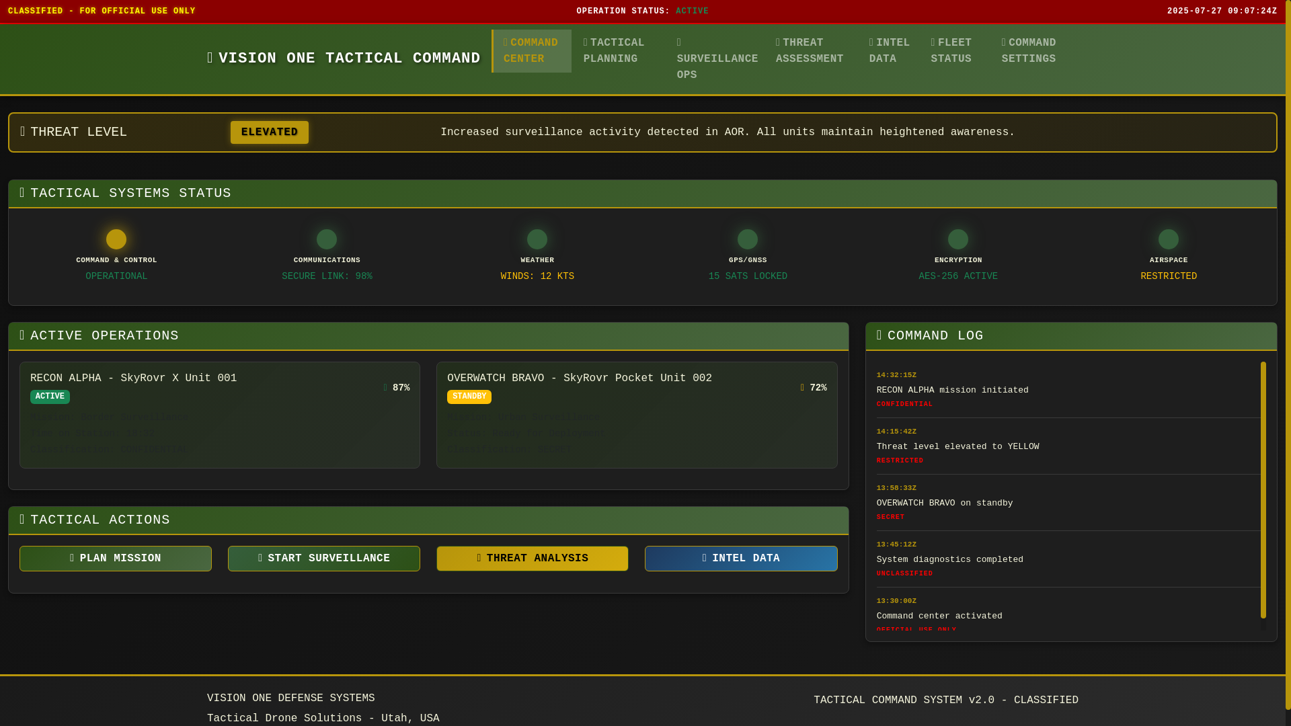Image resolution: width=1291 pixels, height=726 pixels.
Task: Click the Threat Assessment tab icon
Action: [x=779, y=43]
